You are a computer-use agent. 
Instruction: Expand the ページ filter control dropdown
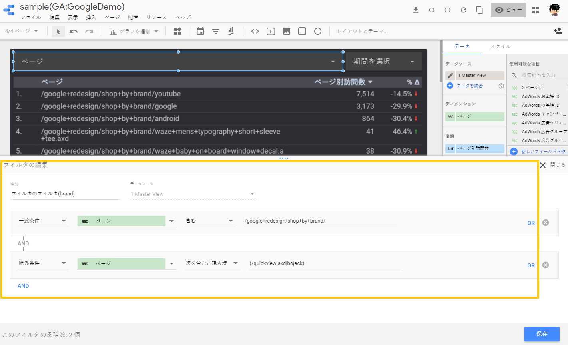point(333,62)
